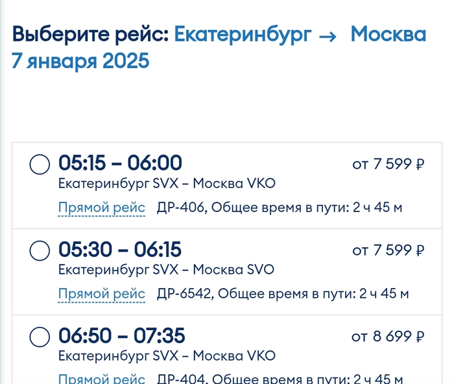This screenshot has height=384, width=454.
Task: Click the 'от 8 699 ₽' price
Action: click(x=388, y=337)
